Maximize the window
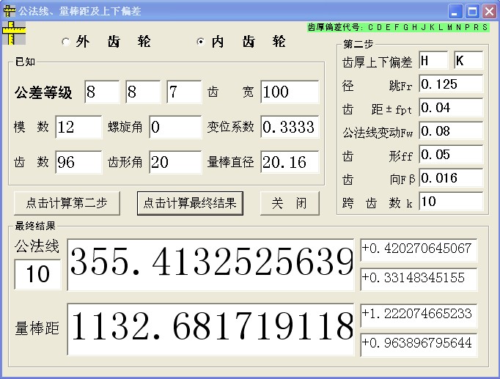The width and height of the screenshot is (500, 379). click(x=472, y=12)
